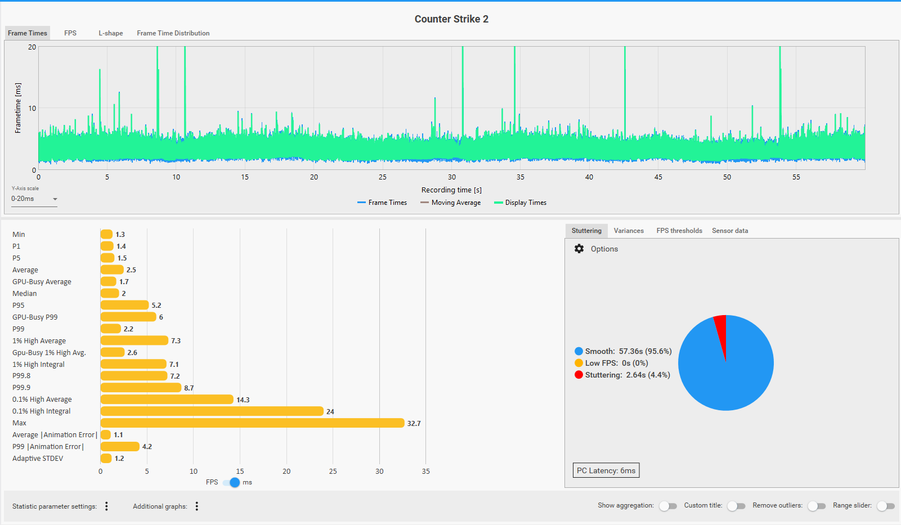Enable the Range slider switch
The image size is (901, 525).
pyautogui.click(x=885, y=506)
